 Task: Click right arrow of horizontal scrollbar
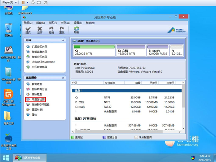click(x=180, y=132)
